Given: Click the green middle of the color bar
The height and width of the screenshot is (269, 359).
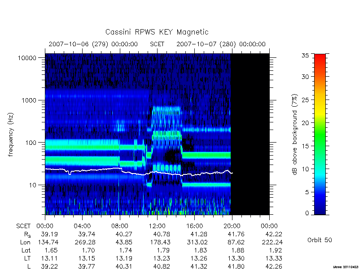Looking at the screenshot, I should 320,134.
